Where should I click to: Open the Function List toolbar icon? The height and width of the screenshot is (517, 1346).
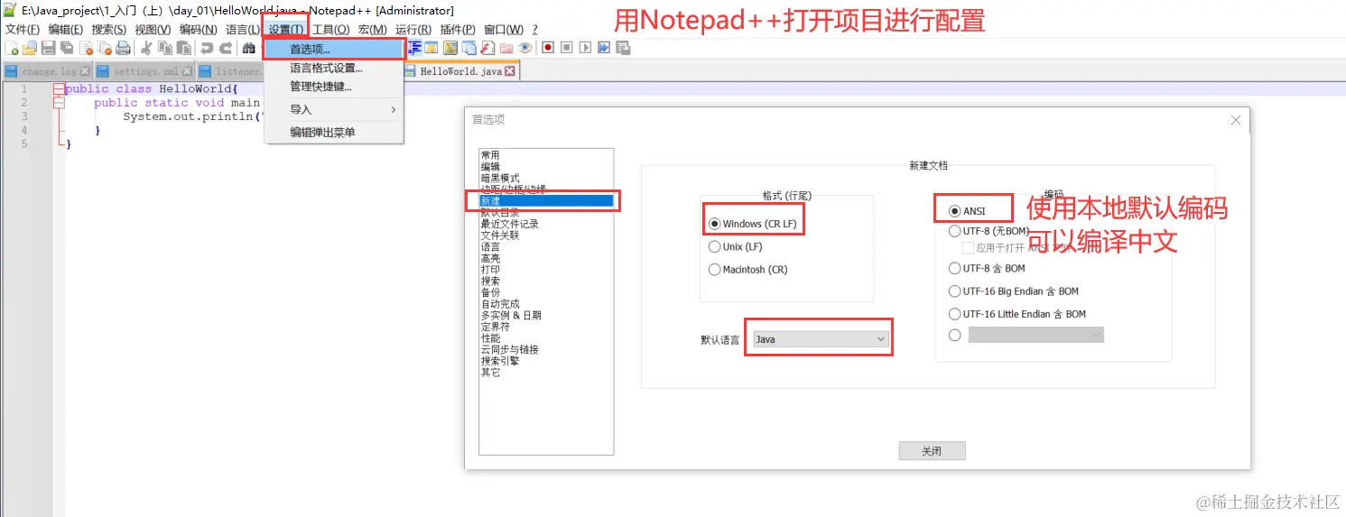[x=487, y=47]
